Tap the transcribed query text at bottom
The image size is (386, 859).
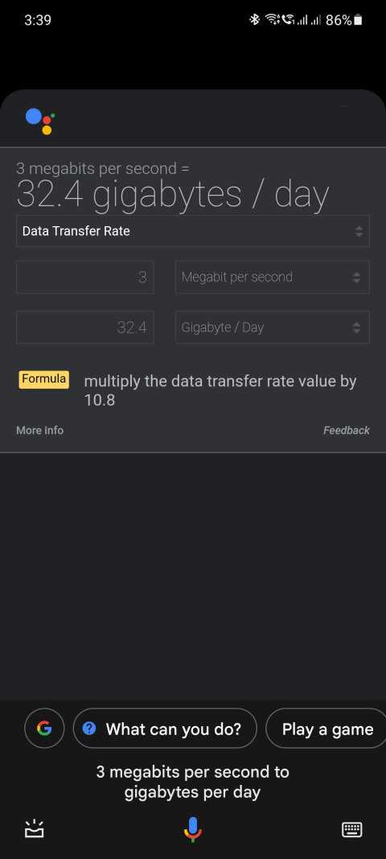point(193,782)
